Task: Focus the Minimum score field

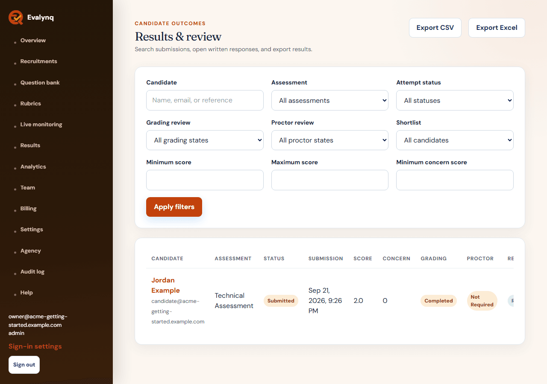Action: tap(205, 180)
